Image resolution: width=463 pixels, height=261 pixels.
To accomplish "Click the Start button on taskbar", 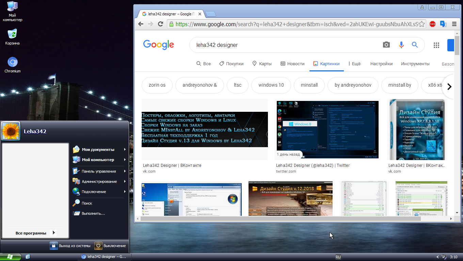I will point(11,257).
